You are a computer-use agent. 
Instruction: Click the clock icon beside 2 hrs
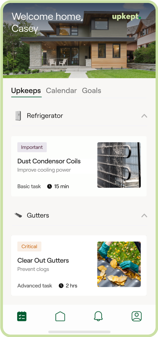(61, 286)
